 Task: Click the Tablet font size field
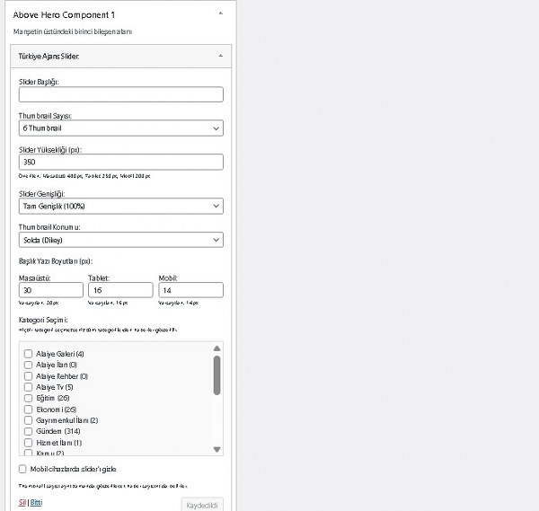(120, 290)
